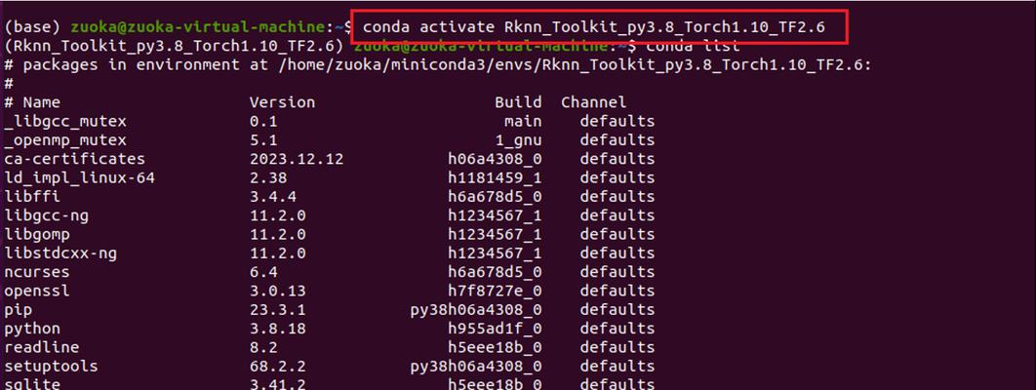This screenshot has height=390, width=1036.
Task: Click the ncurses package name
Action: click(x=37, y=272)
